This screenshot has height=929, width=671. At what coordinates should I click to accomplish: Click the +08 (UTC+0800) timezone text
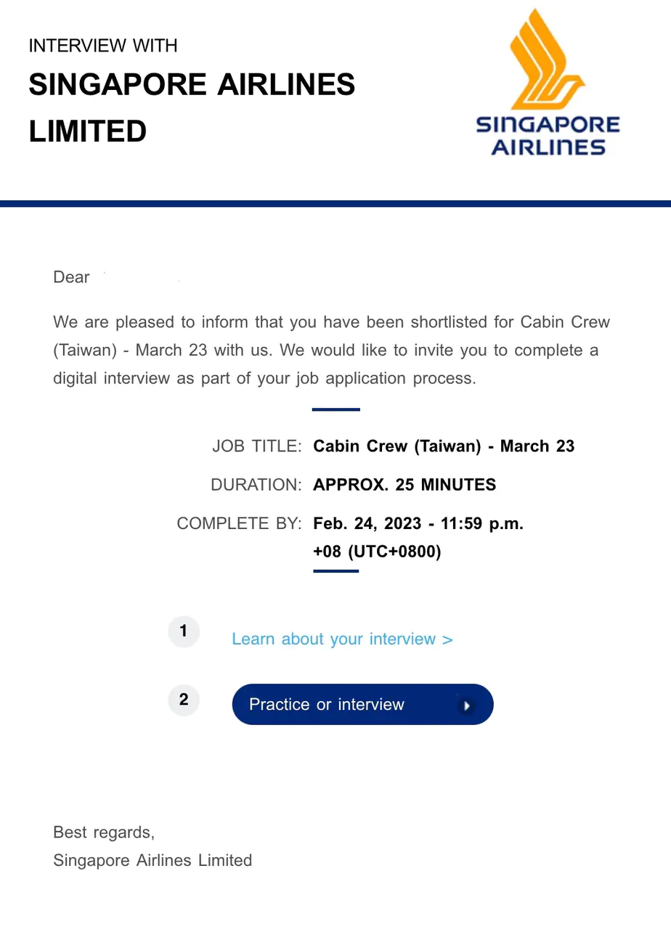(x=377, y=552)
